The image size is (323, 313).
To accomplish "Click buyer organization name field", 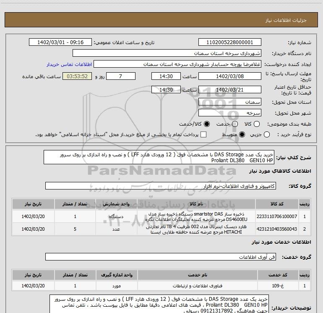I will click(167, 53).
